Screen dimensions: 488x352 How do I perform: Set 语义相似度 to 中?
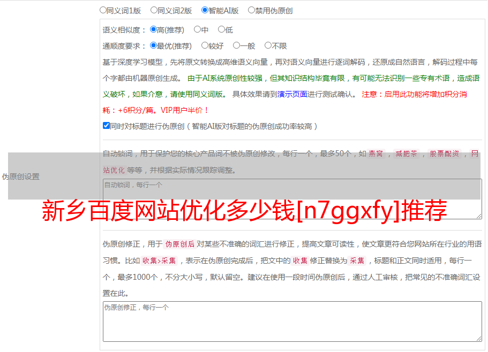197,29
